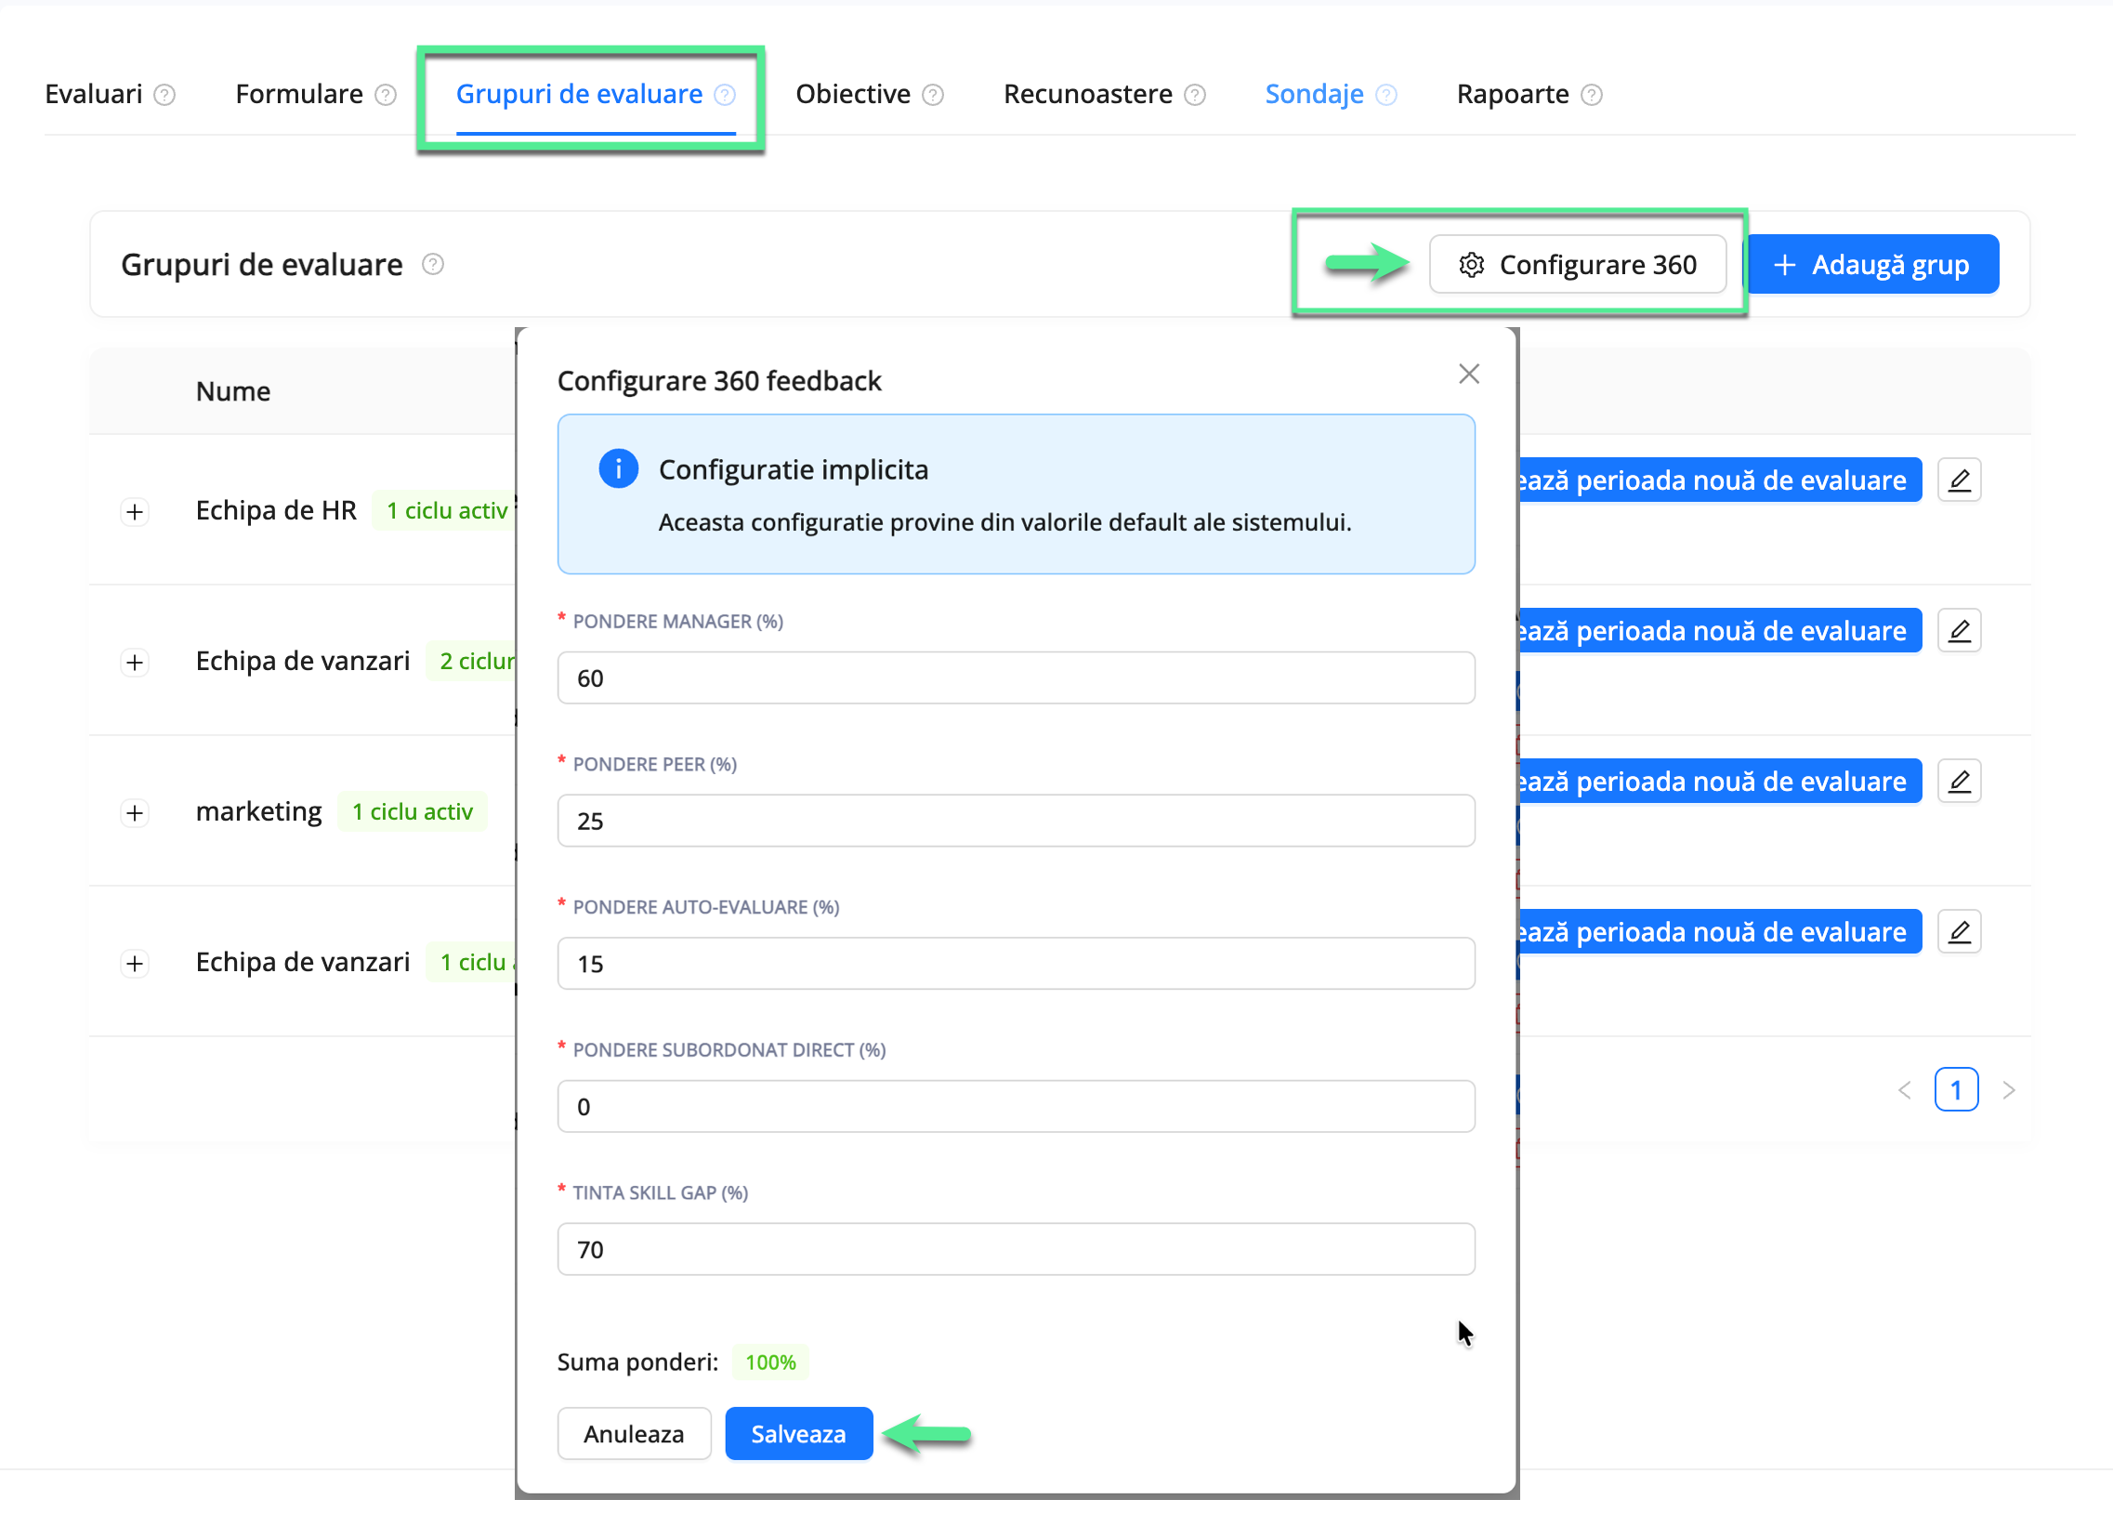Select page 1 in pagination
Image resolution: width=2113 pixels, height=1526 pixels.
tap(1957, 1090)
